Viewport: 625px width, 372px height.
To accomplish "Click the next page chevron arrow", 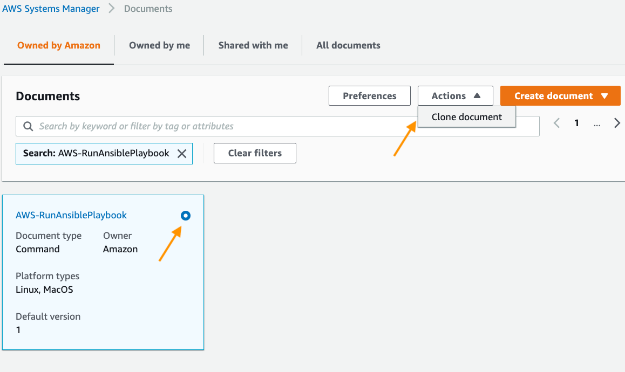I will (x=617, y=123).
